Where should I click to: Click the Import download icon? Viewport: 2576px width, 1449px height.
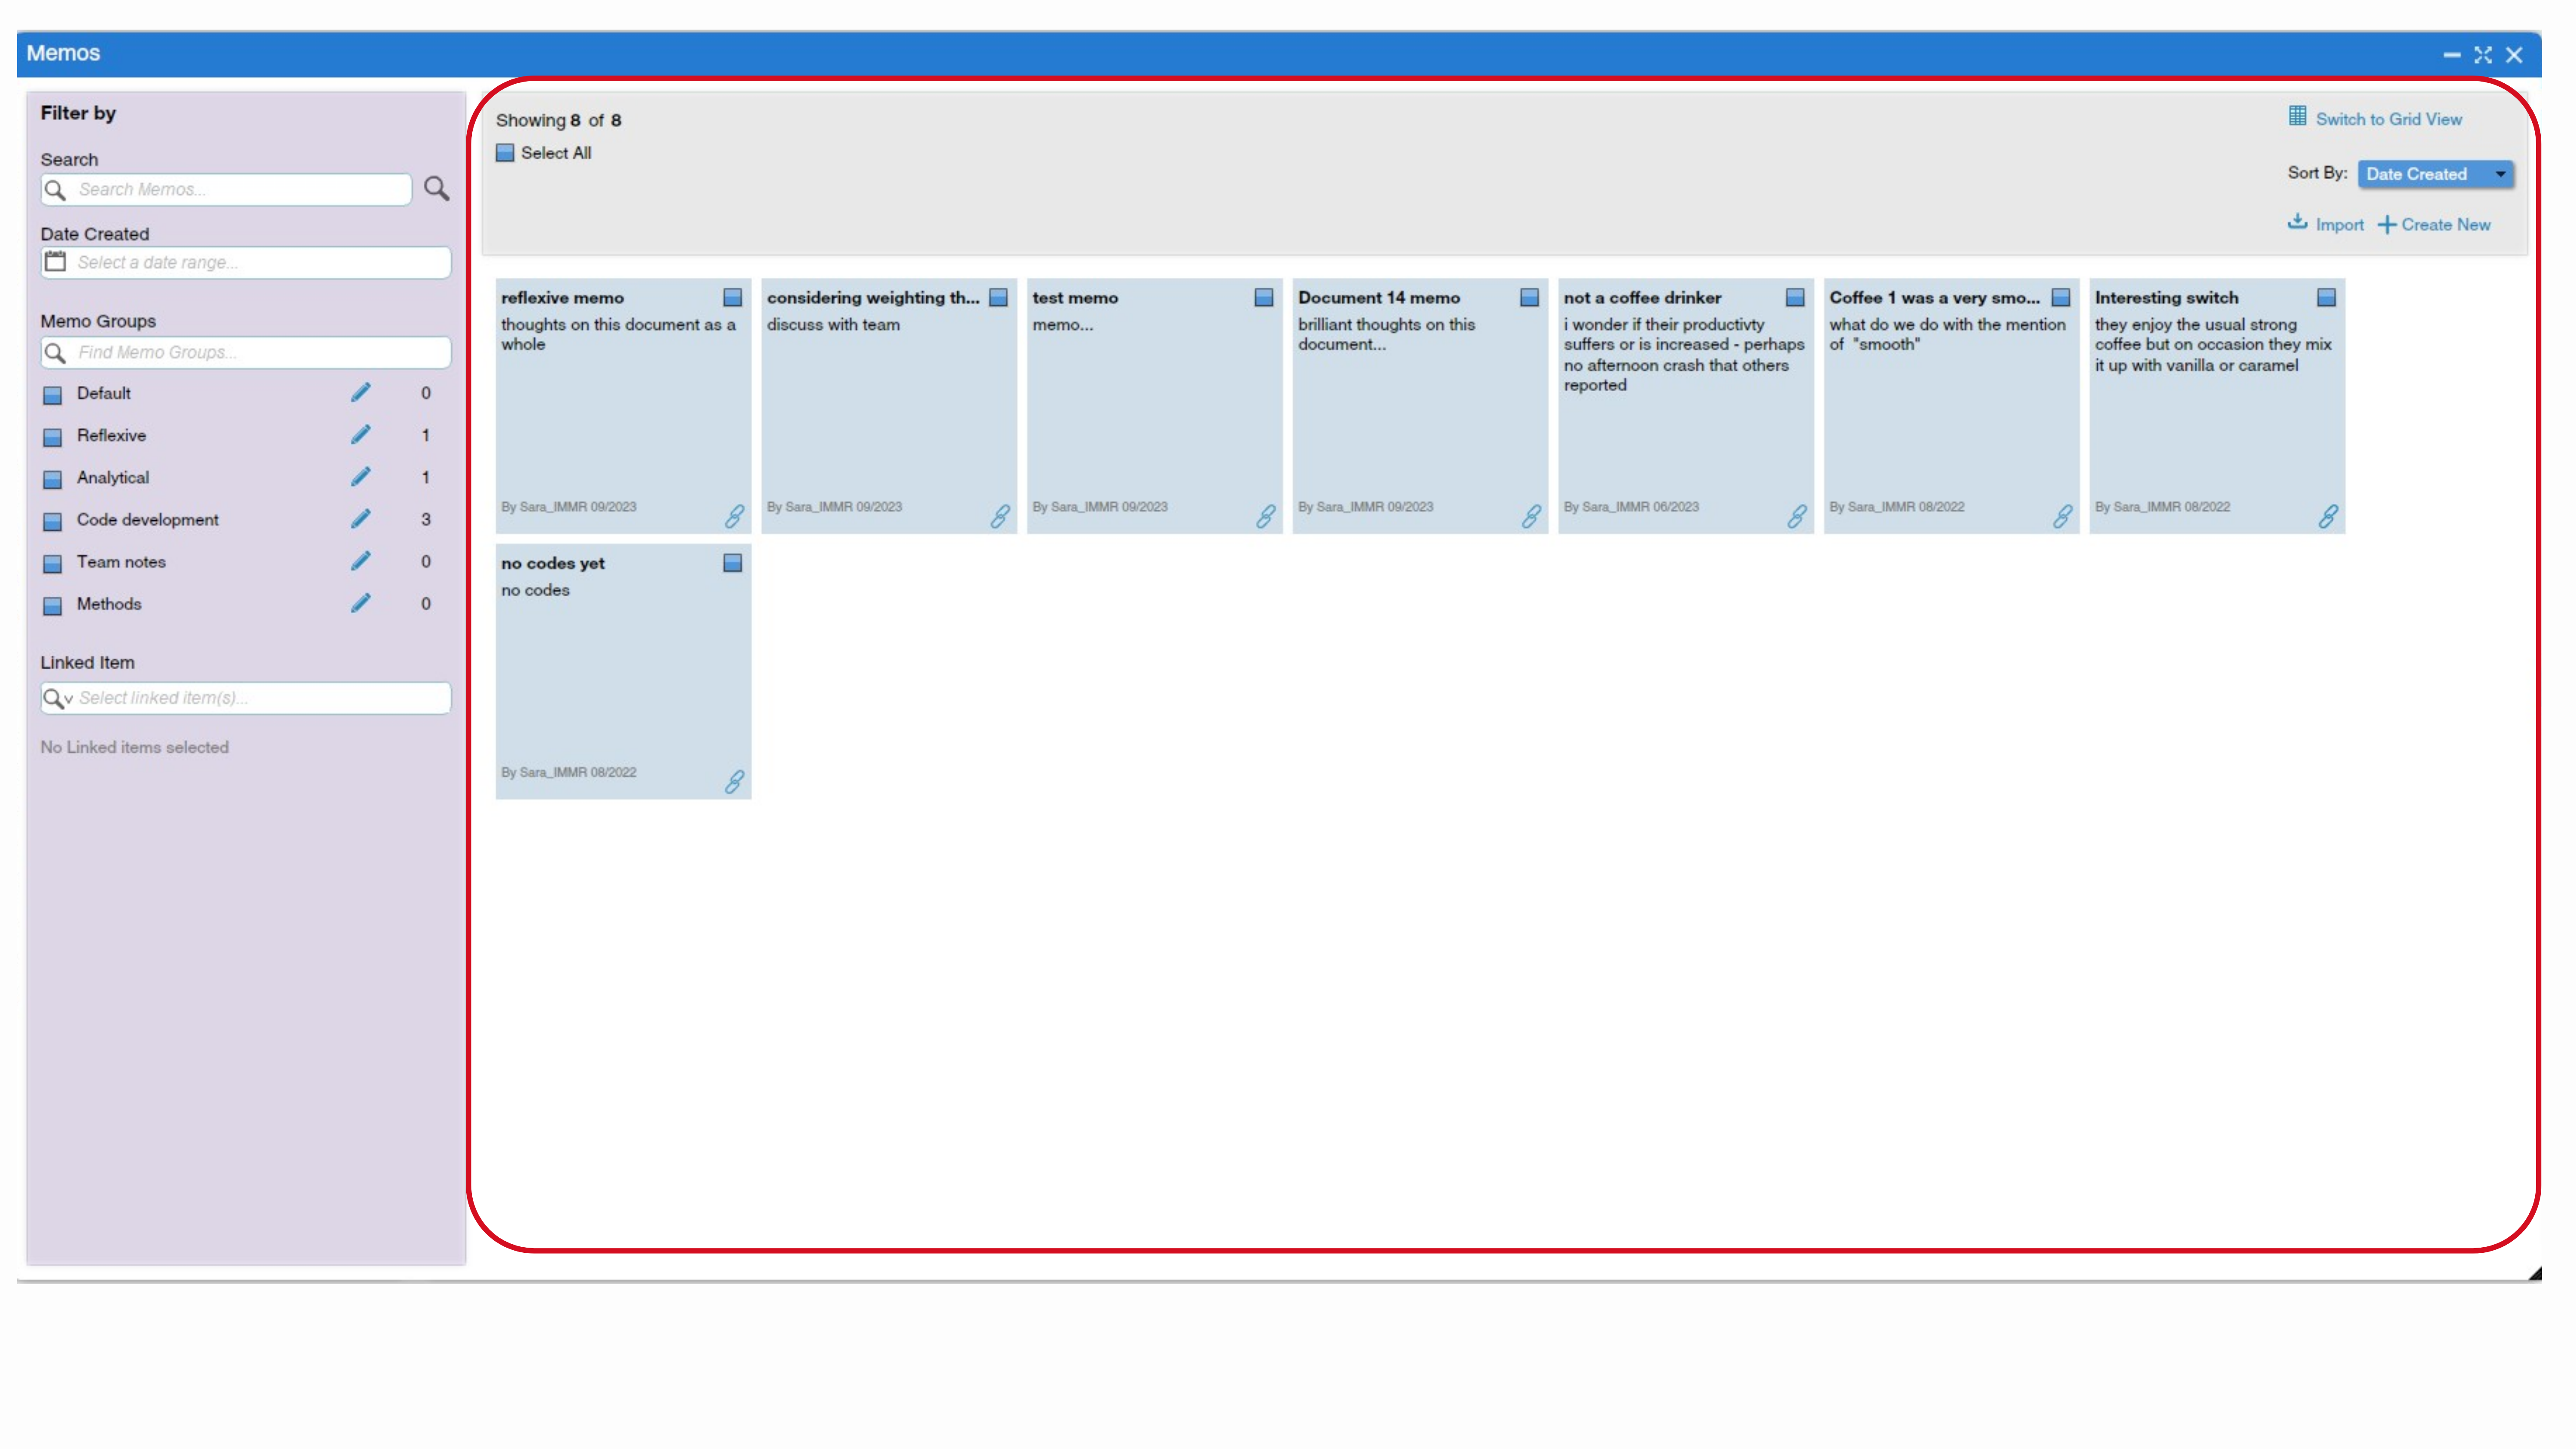pos(2297,222)
